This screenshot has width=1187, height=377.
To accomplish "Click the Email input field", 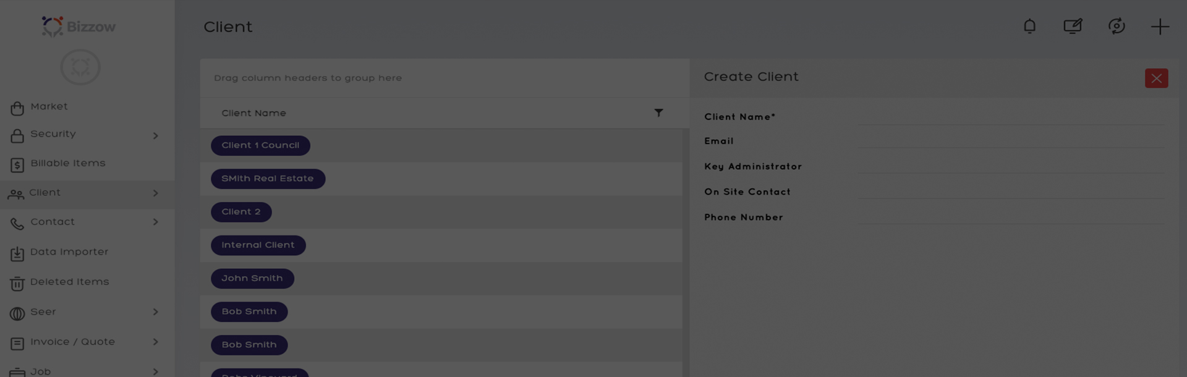I will click(1011, 140).
